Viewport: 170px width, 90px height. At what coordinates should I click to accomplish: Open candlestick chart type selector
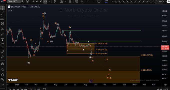[55, 1]
